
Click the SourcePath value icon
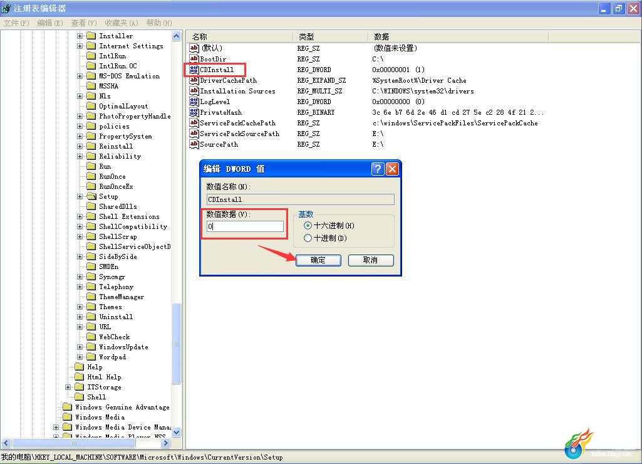click(194, 144)
